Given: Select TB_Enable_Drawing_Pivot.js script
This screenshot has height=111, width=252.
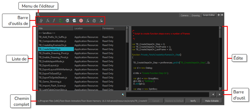Looking at the screenshot, I should (53, 57).
